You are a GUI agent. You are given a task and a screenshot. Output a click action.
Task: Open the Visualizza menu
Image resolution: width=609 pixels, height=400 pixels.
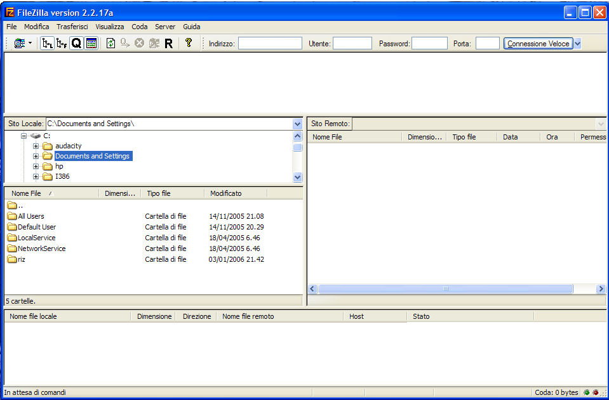tap(110, 27)
